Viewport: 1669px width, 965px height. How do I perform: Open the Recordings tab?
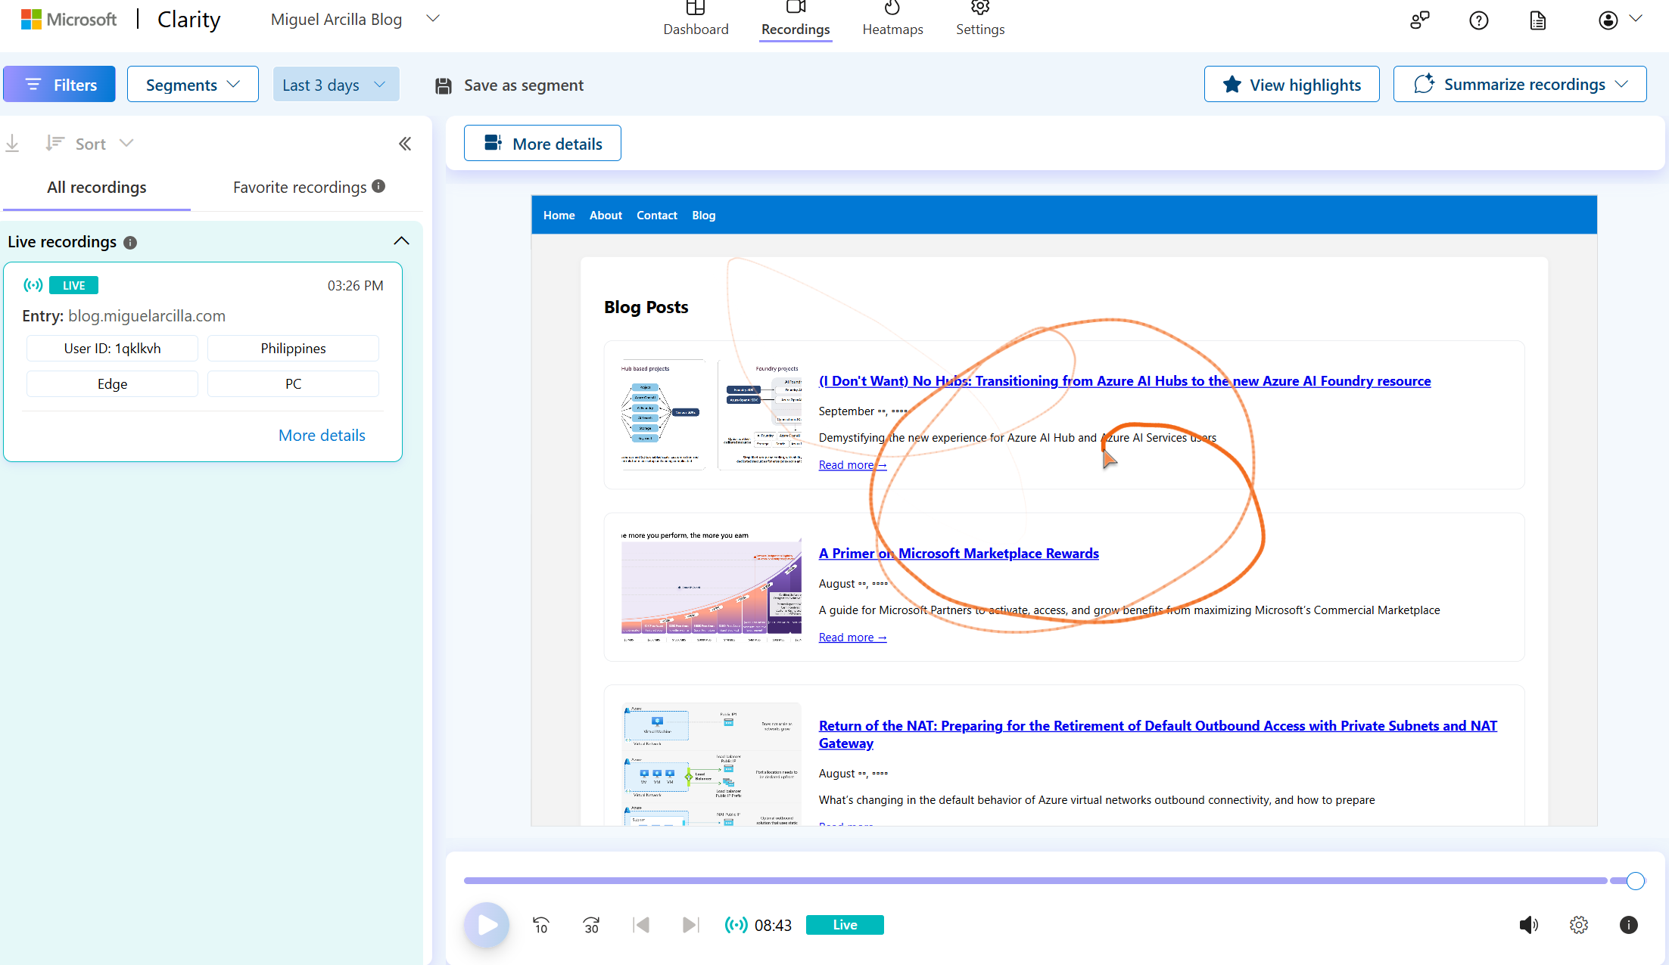coord(796,20)
